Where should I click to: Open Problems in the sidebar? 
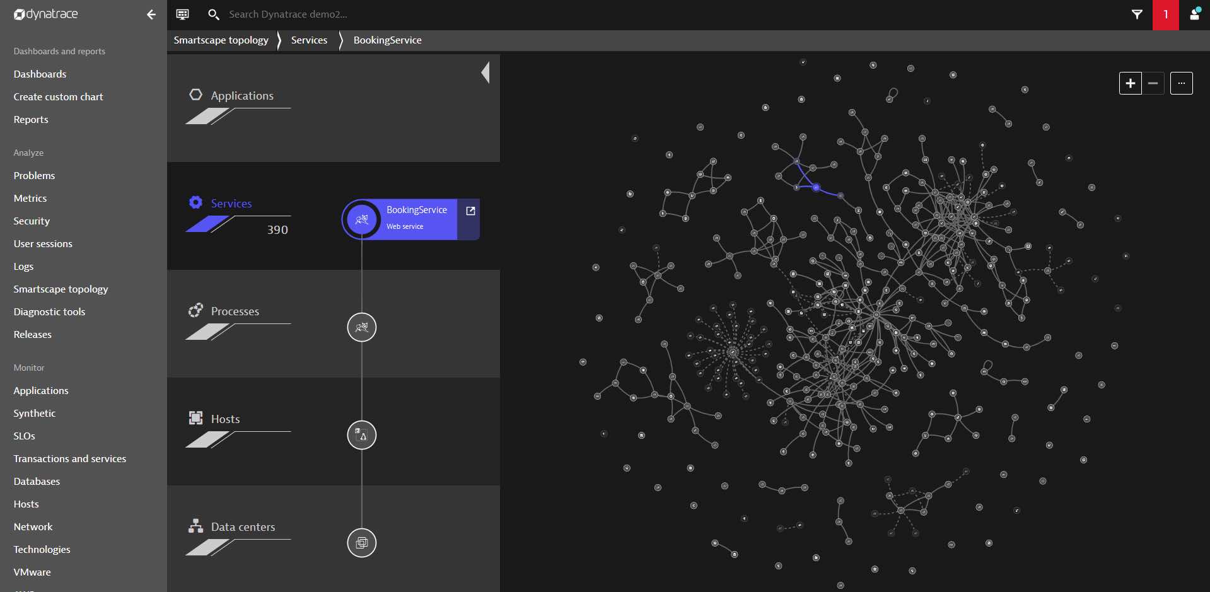(34, 176)
